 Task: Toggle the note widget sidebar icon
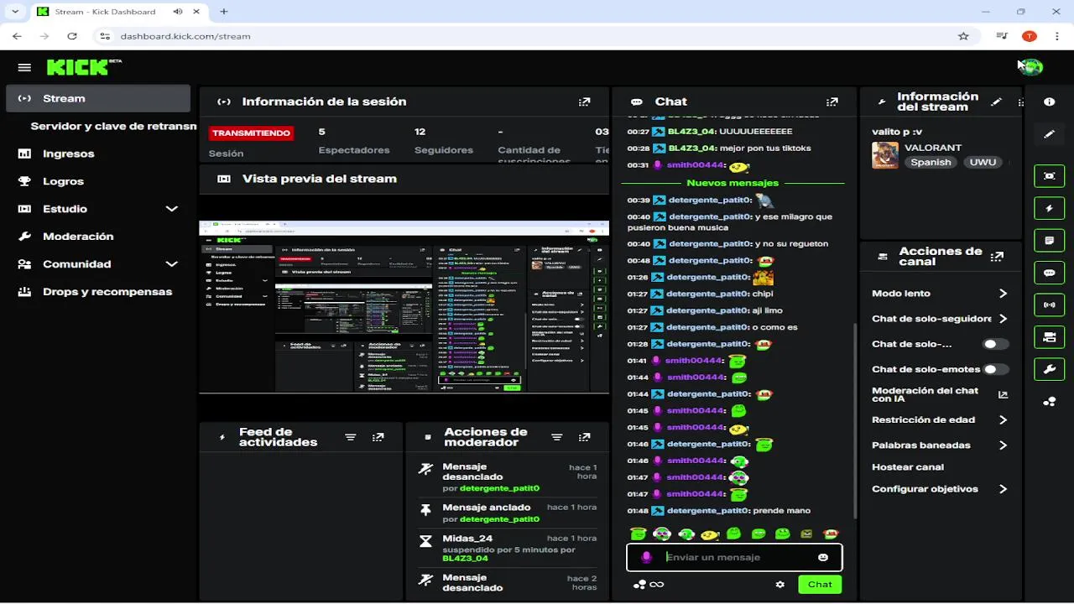(x=1049, y=241)
